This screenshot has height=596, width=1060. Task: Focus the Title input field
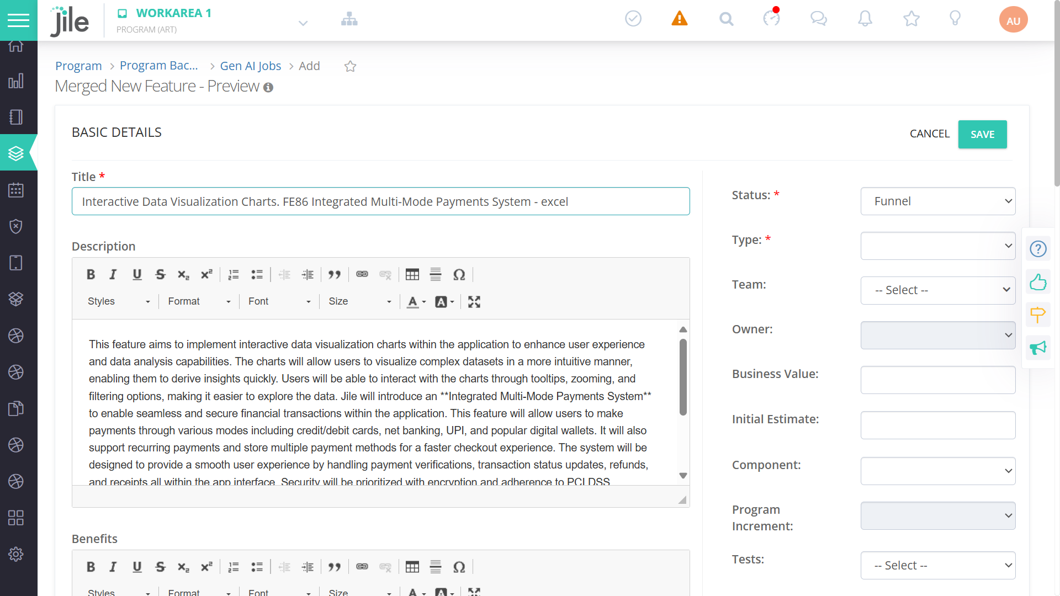[380, 201]
